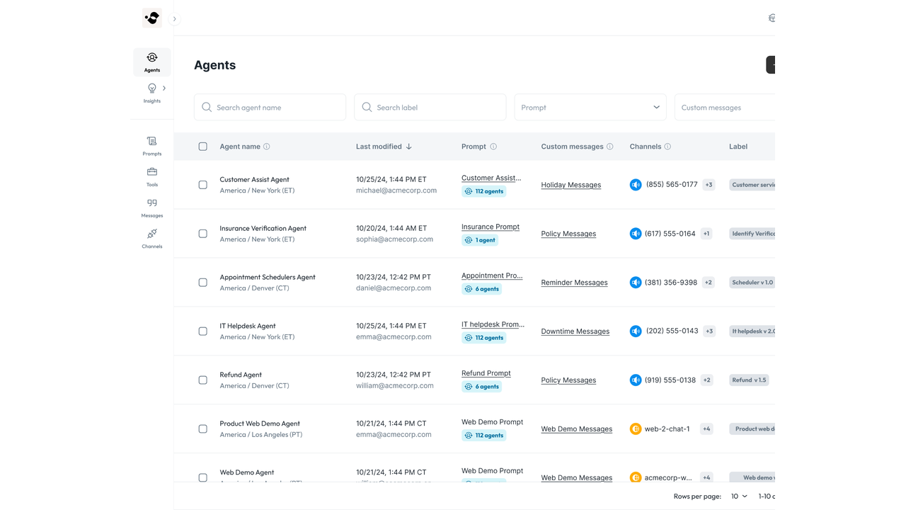Click the top-right header icon
The height and width of the screenshot is (510, 906).
[772, 18]
